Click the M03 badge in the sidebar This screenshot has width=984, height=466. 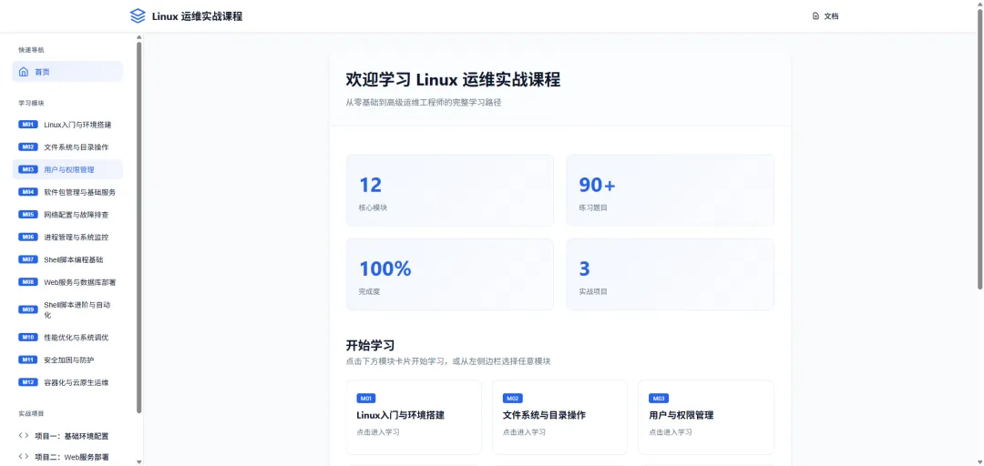(x=28, y=169)
